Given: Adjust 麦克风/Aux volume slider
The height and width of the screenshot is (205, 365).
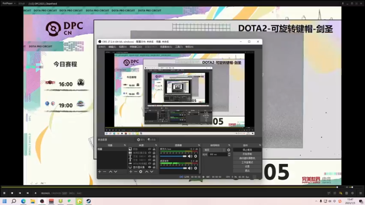Looking at the screenshot, I should (173, 156).
